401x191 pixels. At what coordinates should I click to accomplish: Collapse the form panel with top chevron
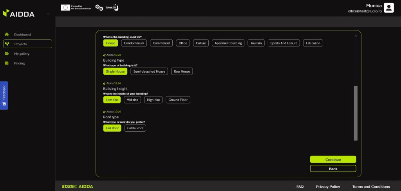click(356, 36)
